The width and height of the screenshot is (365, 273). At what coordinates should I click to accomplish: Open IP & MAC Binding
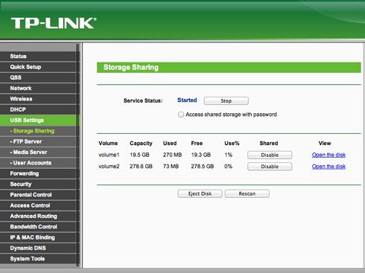[38, 237]
